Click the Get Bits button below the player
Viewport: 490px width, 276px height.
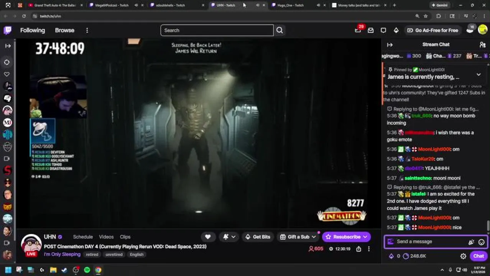tap(257, 237)
